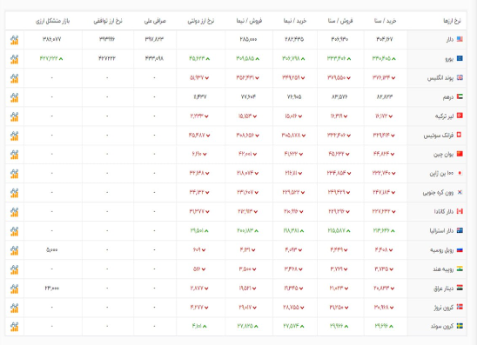Click chart icon for یوان چین row
477x345 pixels.
[x=14, y=155]
